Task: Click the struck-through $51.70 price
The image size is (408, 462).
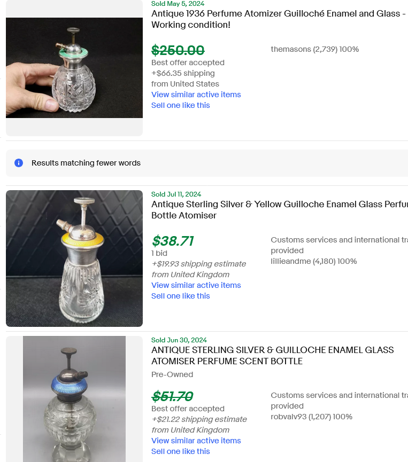Action: click(x=172, y=396)
